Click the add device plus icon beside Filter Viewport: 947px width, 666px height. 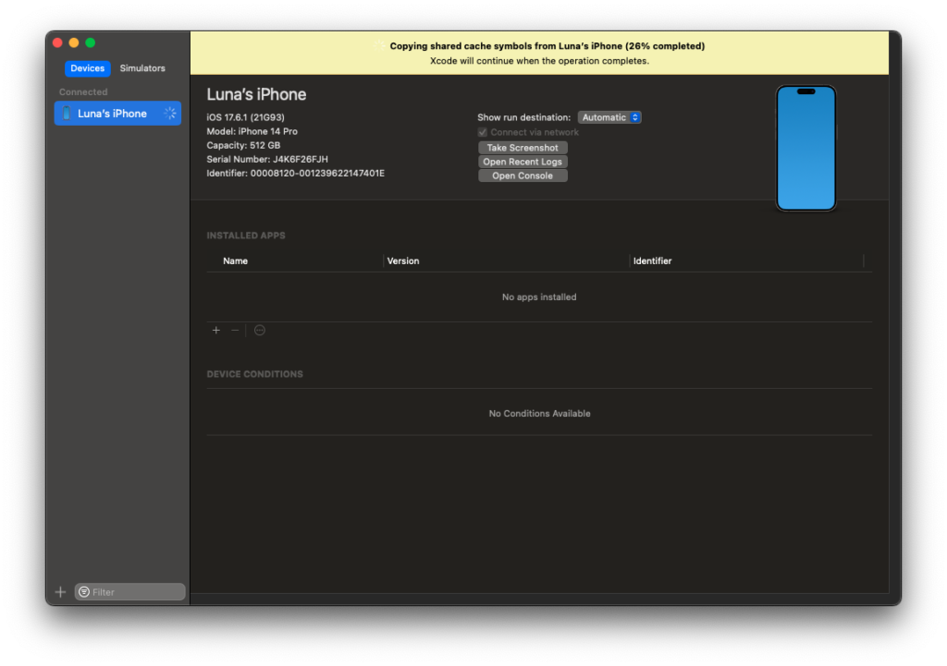[x=61, y=592]
